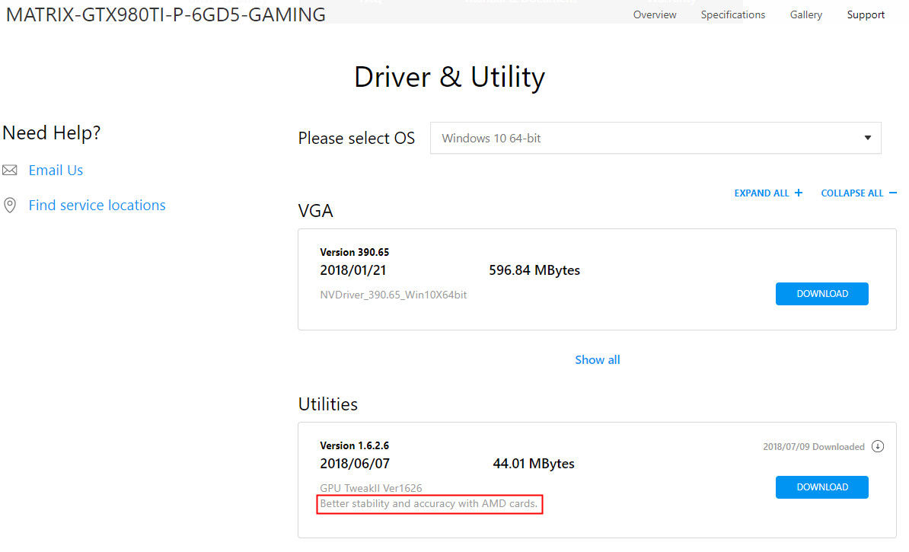Screen dimensions: 909x552
Task: Click the 2018/06/07 release date
Action: [354, 464]
